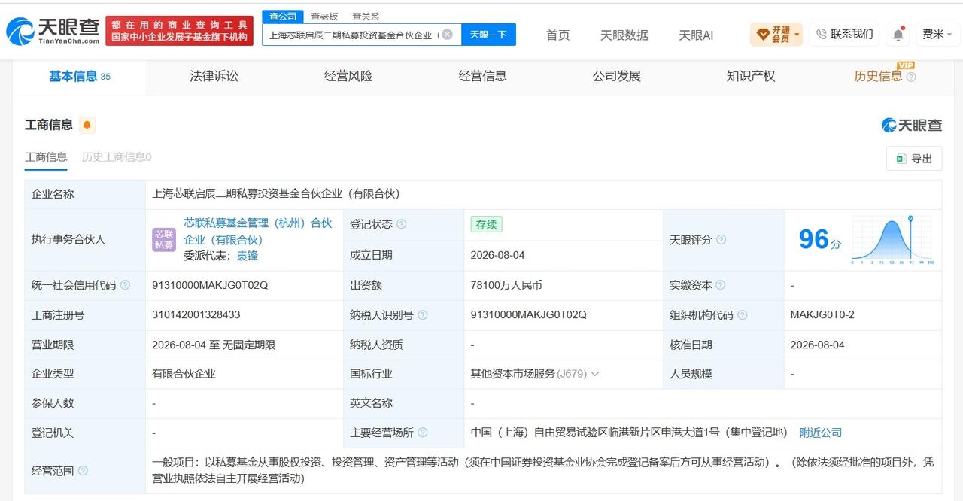
Task: Open the 经营风险 tab
Action: (348, 76)
